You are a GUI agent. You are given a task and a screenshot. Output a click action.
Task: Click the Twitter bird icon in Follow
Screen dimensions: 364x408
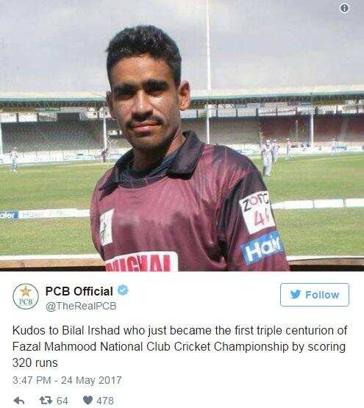point(296,294)
